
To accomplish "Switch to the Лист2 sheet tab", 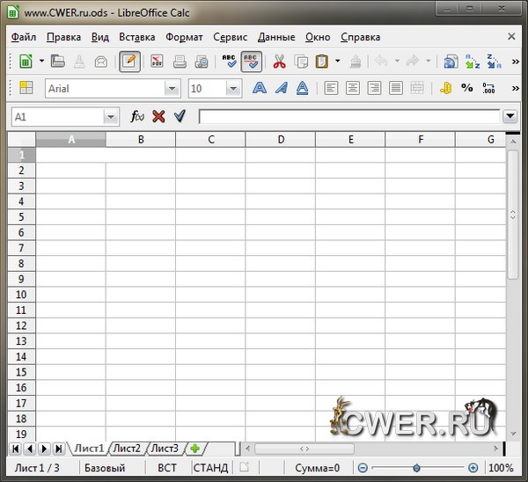I will click(x=127, y=449).
